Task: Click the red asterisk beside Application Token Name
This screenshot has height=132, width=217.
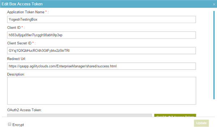Action: coord(46,12)
